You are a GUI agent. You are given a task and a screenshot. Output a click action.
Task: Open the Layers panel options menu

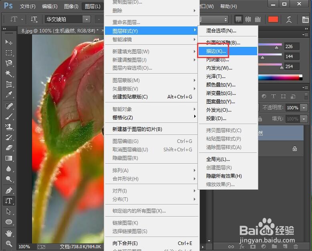(305, 88)
